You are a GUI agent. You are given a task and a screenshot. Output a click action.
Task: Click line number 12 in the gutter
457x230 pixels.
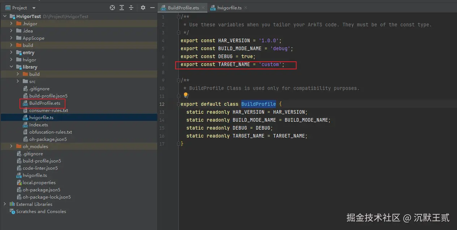pos(162,104)
